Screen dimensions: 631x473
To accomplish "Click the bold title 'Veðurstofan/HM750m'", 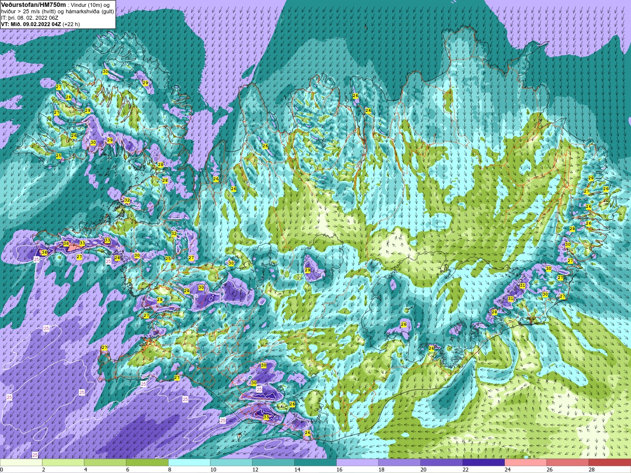I will pos(34,4).
